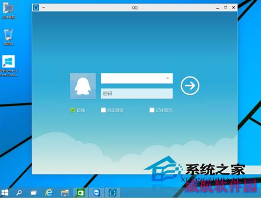This screenshot has height=198, width=261.
Task: Focus the QQ account number field
Action: pyautogui.click(x=137, y=79)
